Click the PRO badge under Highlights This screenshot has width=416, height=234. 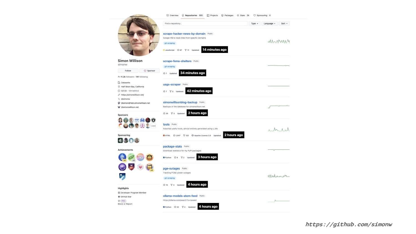tap(123, 201)
